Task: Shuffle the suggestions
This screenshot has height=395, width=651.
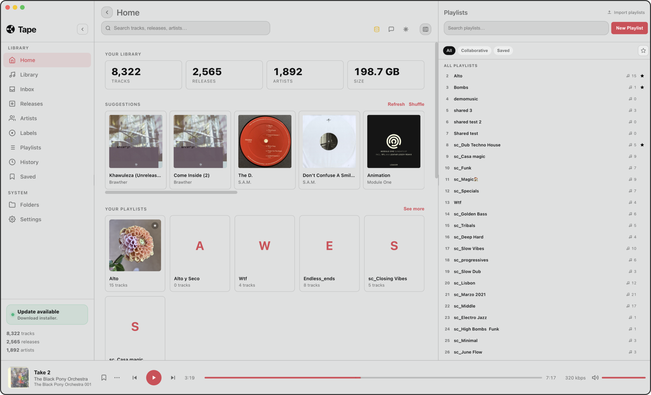Action: pyautogui.click(x=416, y=104)
